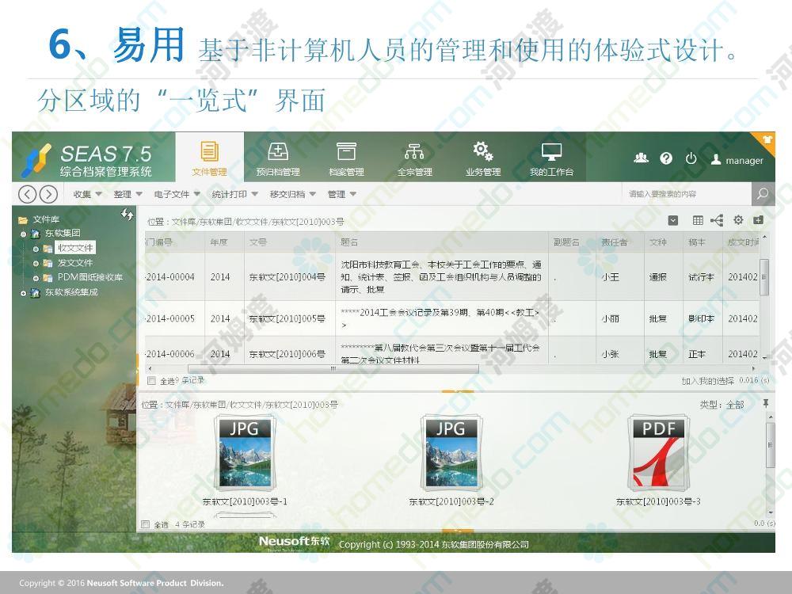Open the 文件管理 module tab
Screen dimensions: 792x594
[209, 158]
